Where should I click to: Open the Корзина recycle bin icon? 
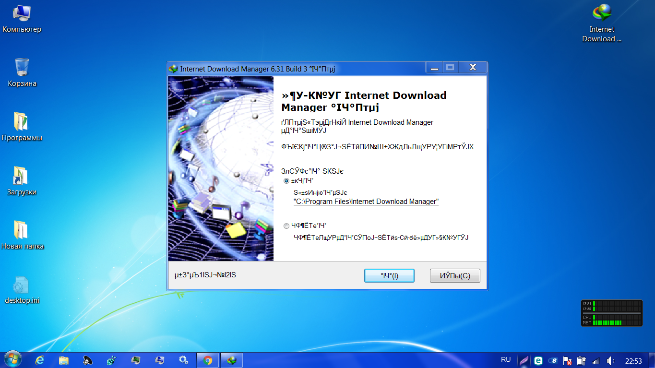tap(22, 73)
